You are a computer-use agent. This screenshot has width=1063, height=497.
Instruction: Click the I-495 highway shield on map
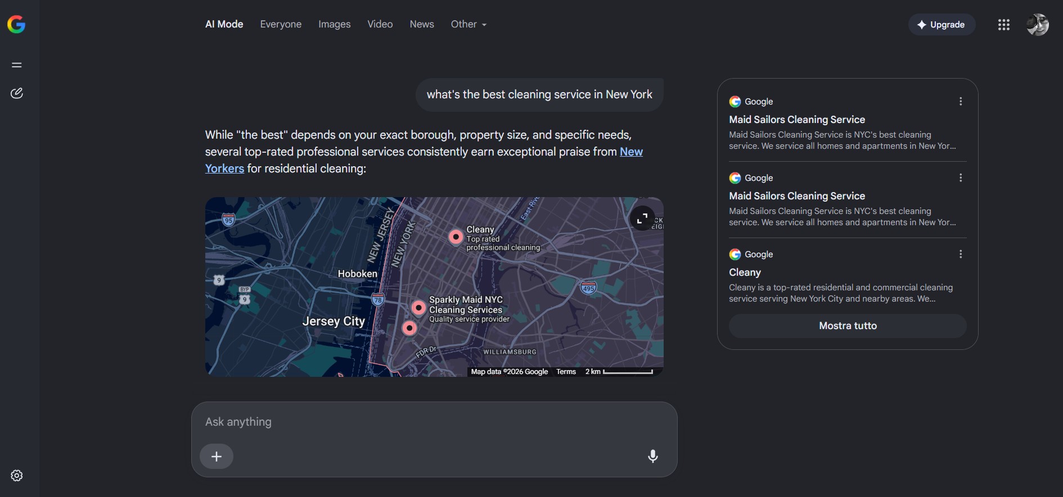[x=588, y=288]
